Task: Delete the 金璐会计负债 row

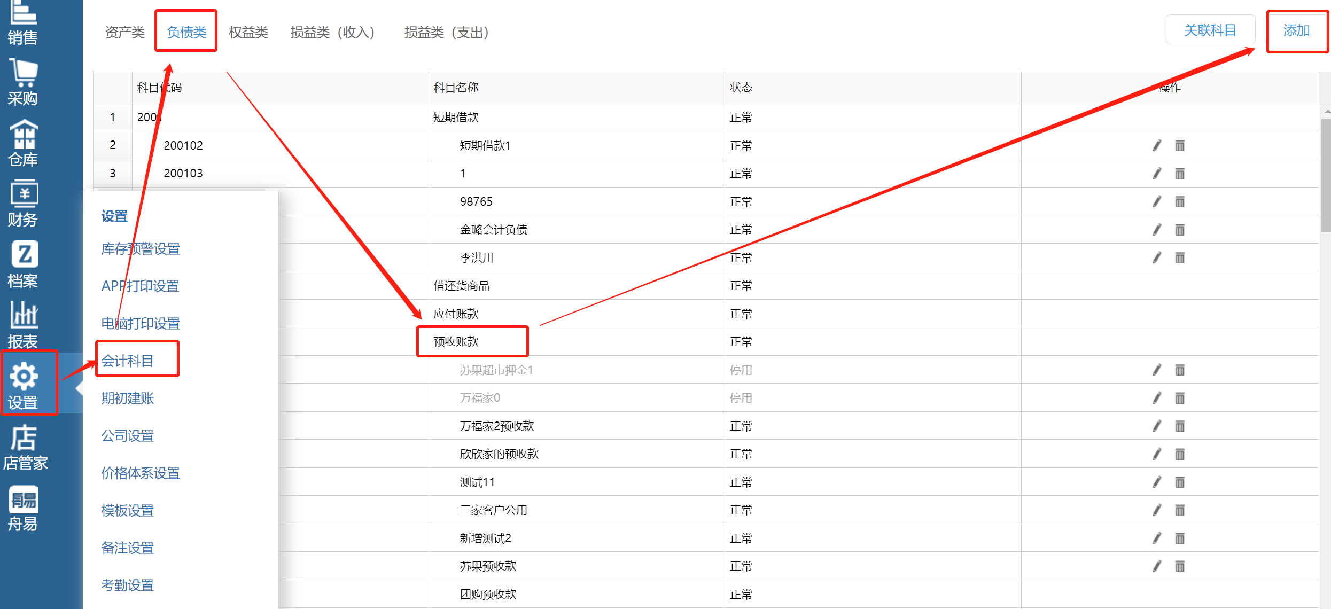Action: 1180,230
